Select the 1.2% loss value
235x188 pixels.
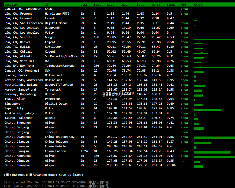[x=84, y=151]
